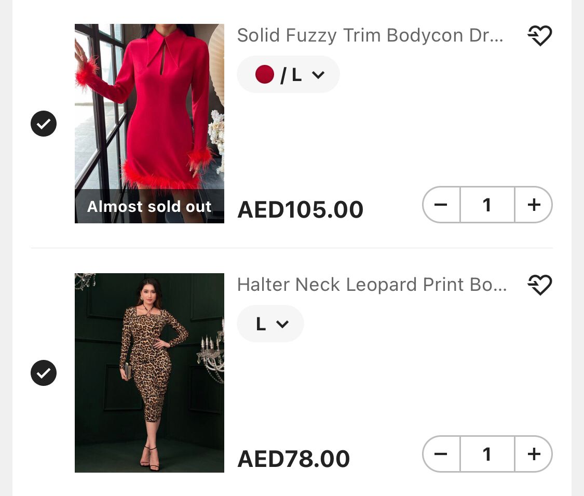Increase quantity of Halter Neck Leopard dress
The height and width of the screenshot is (496, 584).
534,454
